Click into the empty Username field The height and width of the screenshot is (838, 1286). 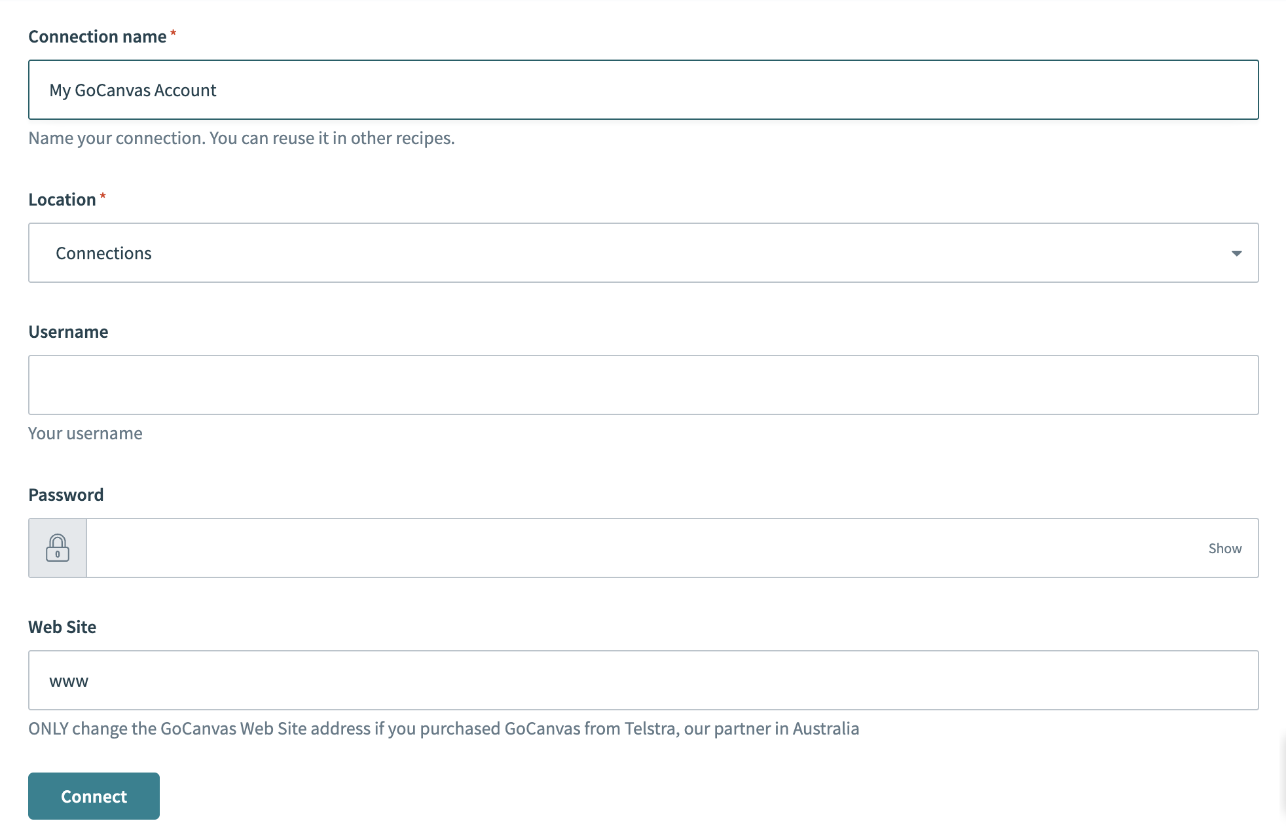[x=643, y=385]
